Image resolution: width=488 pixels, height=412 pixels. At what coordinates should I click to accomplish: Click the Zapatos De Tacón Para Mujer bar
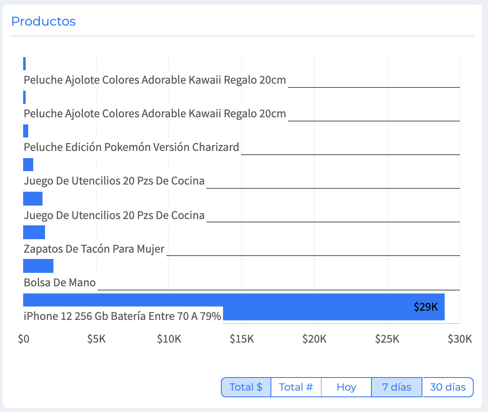click(x=34, y=232)
